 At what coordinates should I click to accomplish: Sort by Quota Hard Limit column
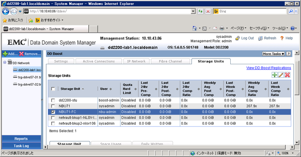(x=129, y=89)
